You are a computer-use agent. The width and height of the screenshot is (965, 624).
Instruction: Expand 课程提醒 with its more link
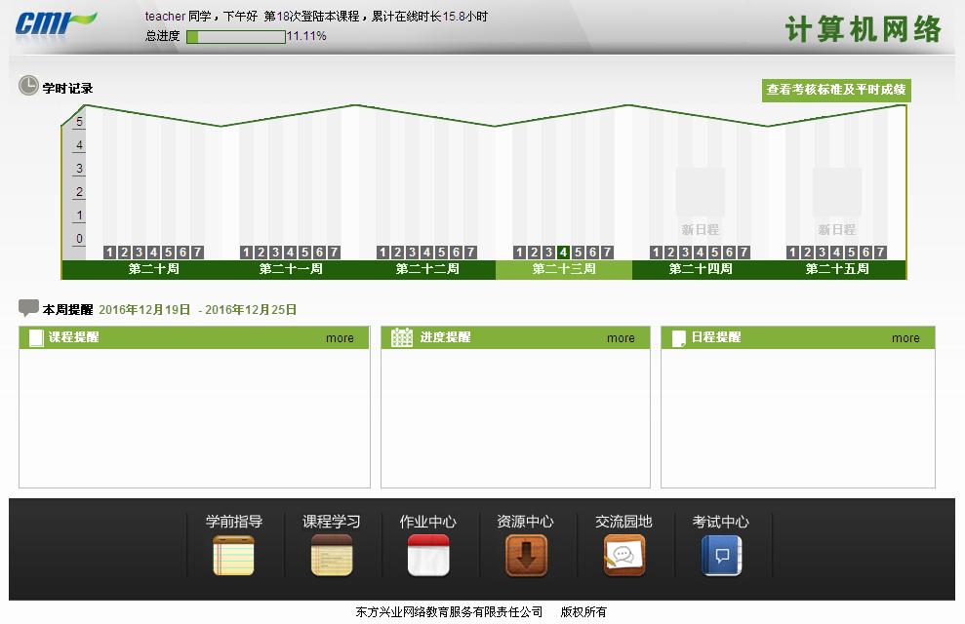(340, 338)
